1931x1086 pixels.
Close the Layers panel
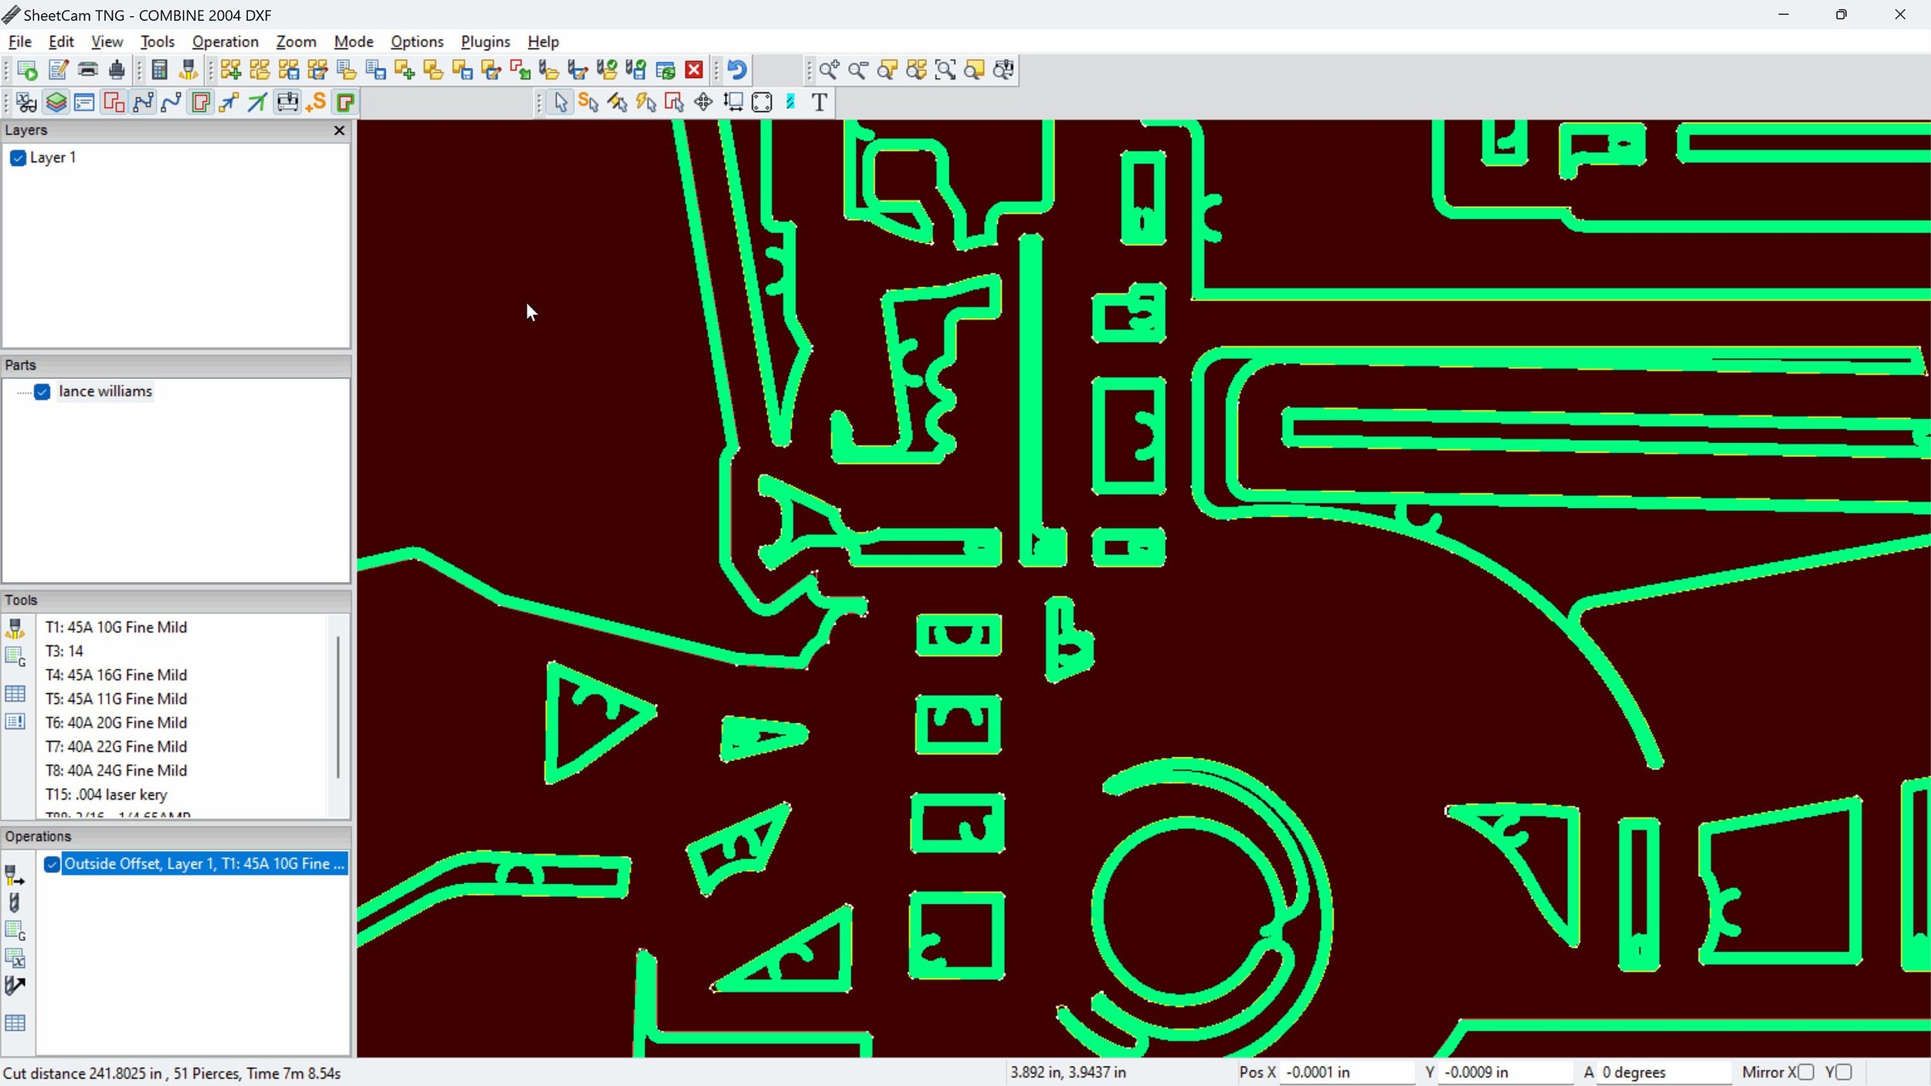[x=339, y=130]
